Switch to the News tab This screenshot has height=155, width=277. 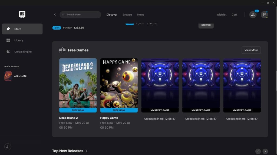point(141,15)
